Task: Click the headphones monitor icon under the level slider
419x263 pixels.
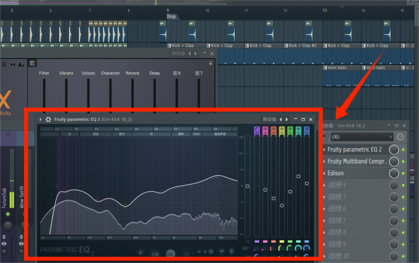Action: (248, 241)
